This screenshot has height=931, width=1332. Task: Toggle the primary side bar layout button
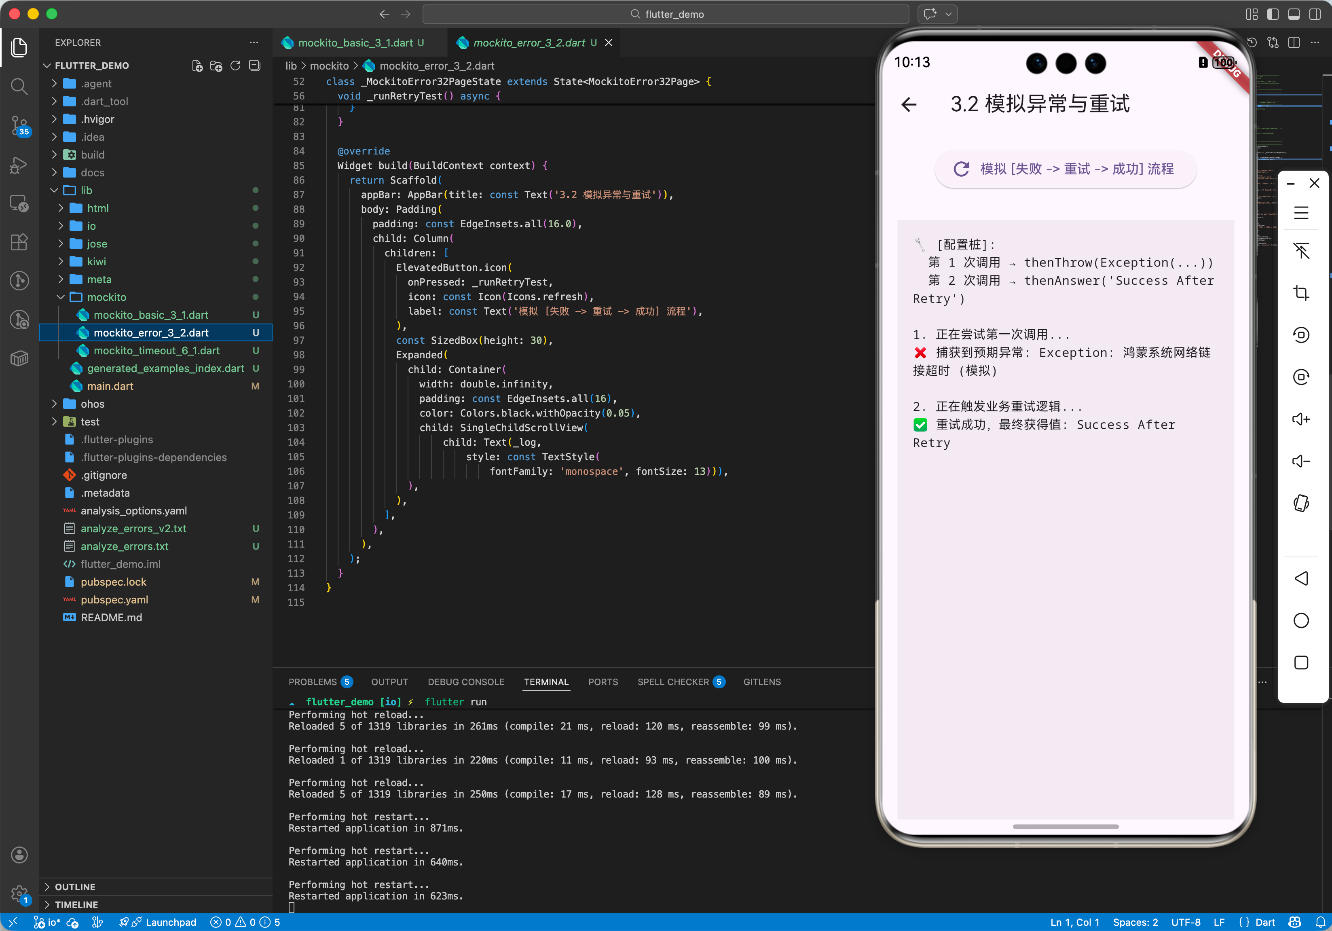tap(1272, 14)
